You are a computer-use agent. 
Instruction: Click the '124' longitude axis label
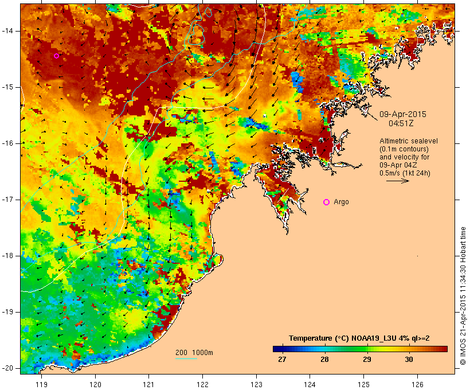click(310, 384)
